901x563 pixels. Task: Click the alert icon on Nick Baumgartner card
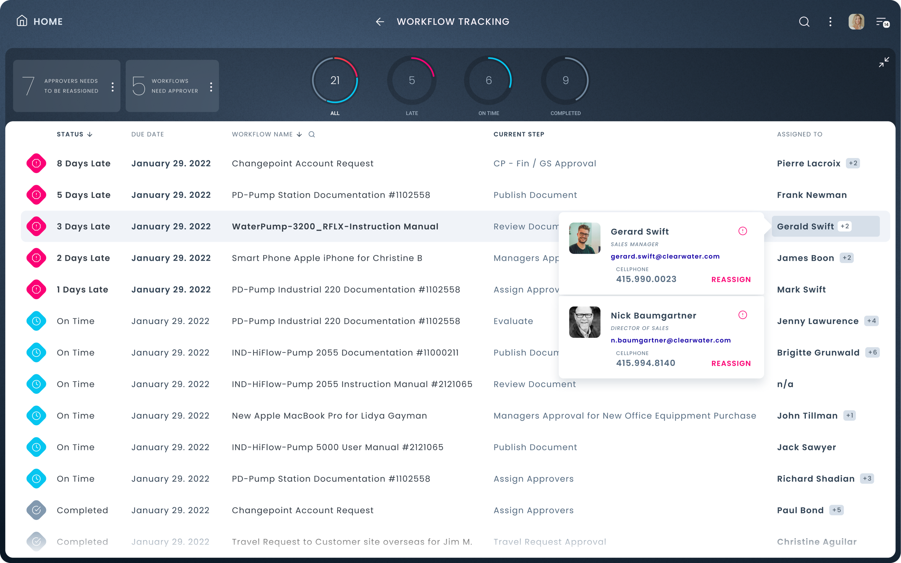point(742,315)
